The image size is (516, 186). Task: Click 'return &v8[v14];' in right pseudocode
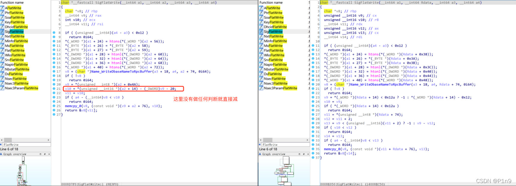pos(340,153)
